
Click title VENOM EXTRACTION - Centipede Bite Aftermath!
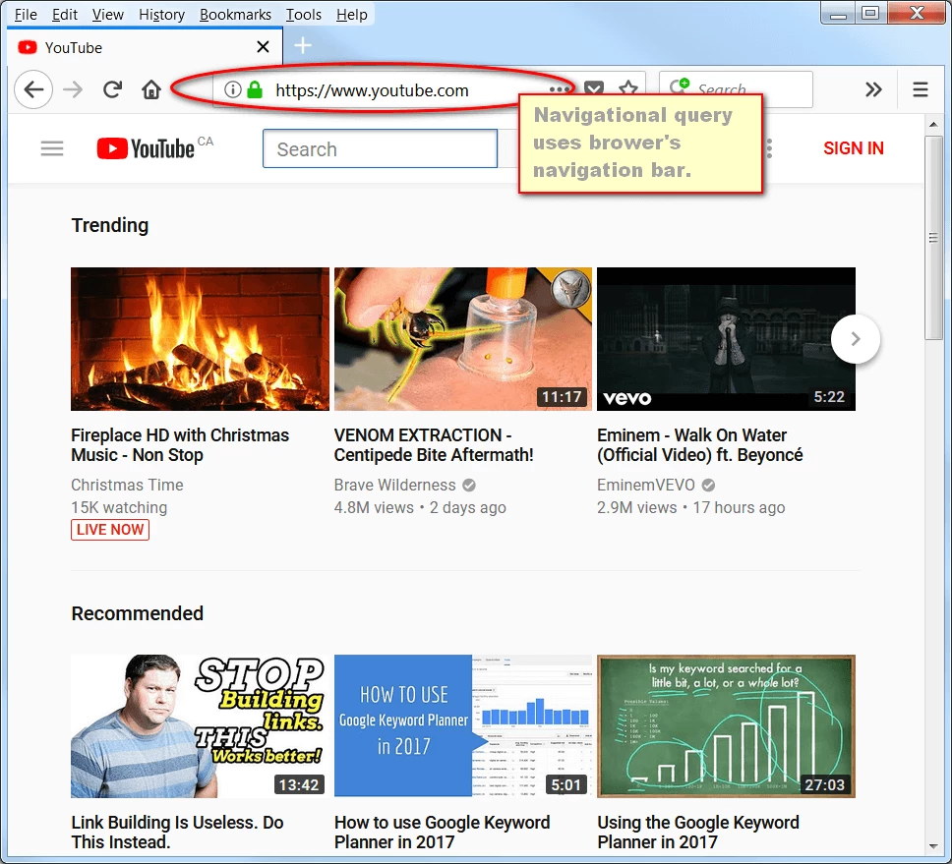pos(434,444)
